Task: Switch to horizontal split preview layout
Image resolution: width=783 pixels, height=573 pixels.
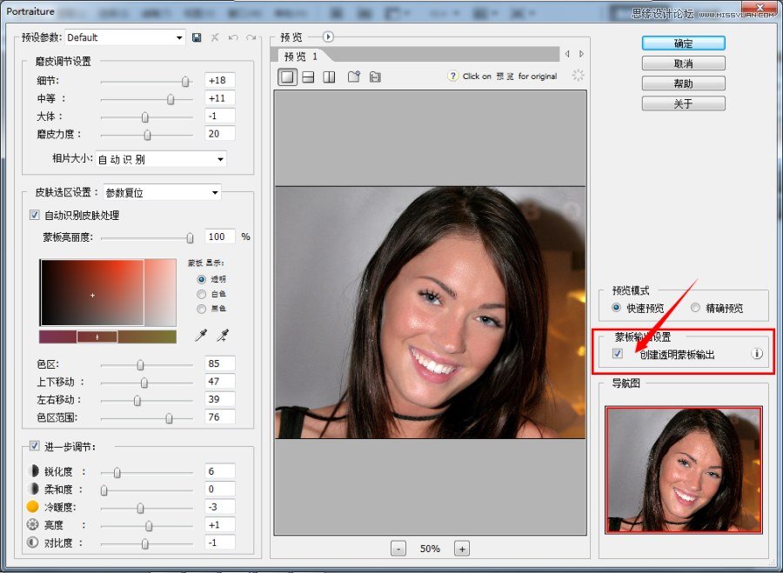Action: [x=308, y=77]
